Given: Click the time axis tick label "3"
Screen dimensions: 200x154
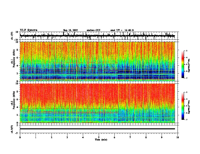Looking at the screenshot, I should [x=67, y=137].
